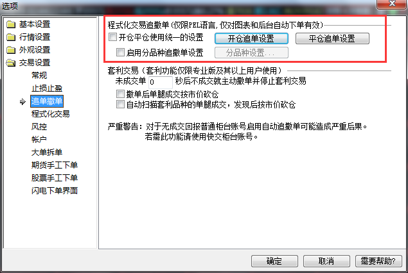Go to 风控 settings page
The height and width of the screenshot is (273, 408).
click(x=39, y=127)
